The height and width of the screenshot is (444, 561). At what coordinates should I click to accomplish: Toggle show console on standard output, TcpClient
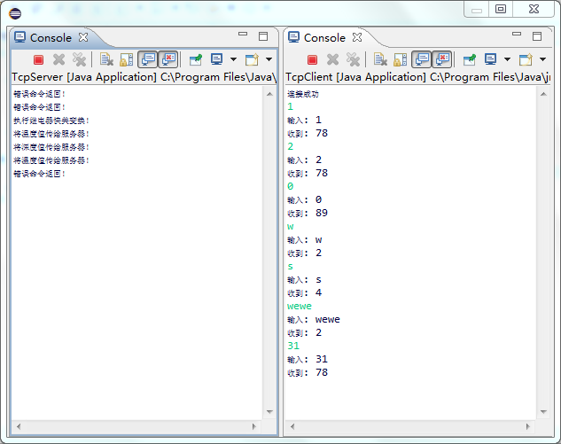[x=422, y=59]
